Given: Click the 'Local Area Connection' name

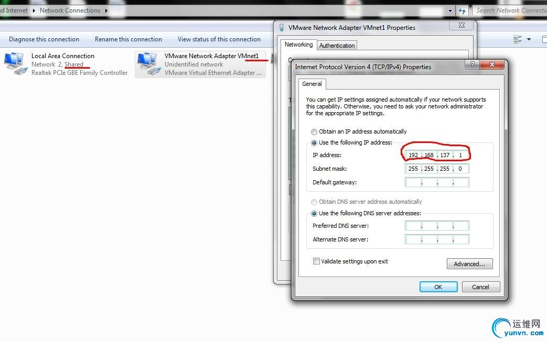Looking at the screenshot, I should 63,56.
